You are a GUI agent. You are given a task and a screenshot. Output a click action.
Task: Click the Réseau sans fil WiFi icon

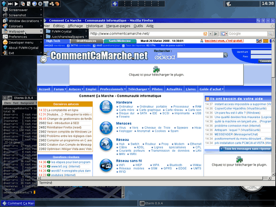point(106,165)
